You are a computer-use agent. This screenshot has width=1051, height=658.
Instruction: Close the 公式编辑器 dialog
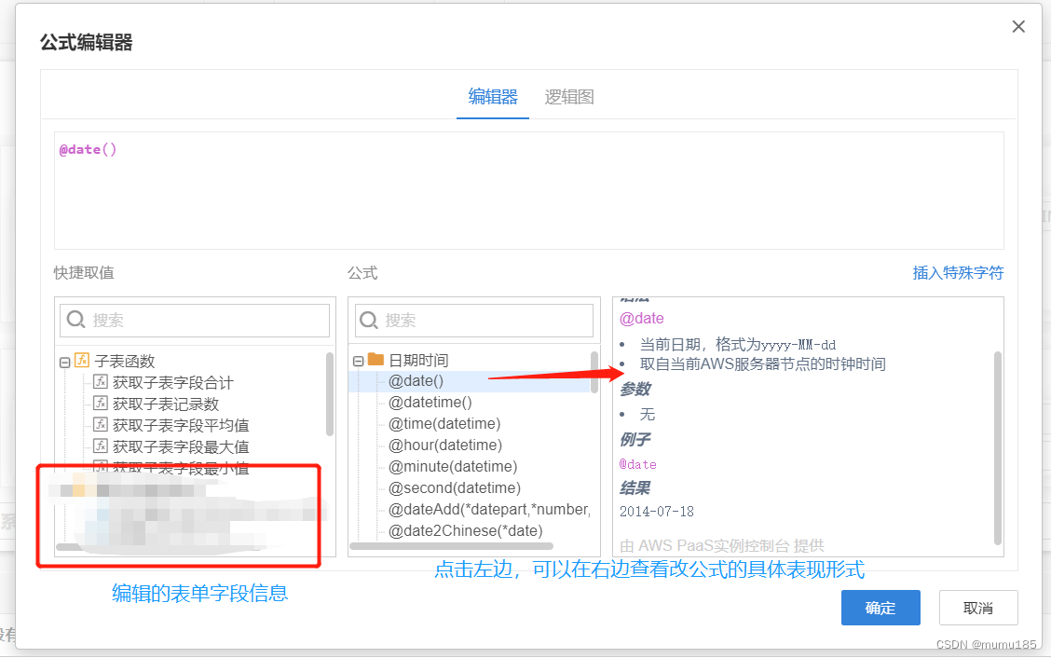[1018, 26]
